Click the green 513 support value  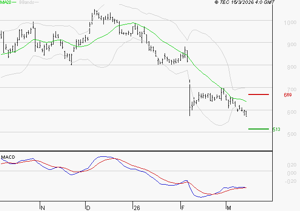pyautogui.click(x=276, y=129)
